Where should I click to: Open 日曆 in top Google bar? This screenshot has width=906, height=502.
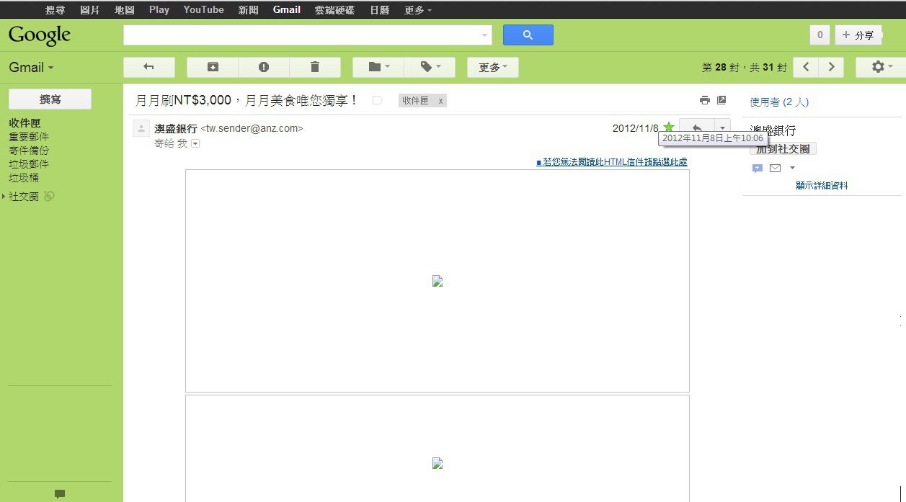coord(379,10)
